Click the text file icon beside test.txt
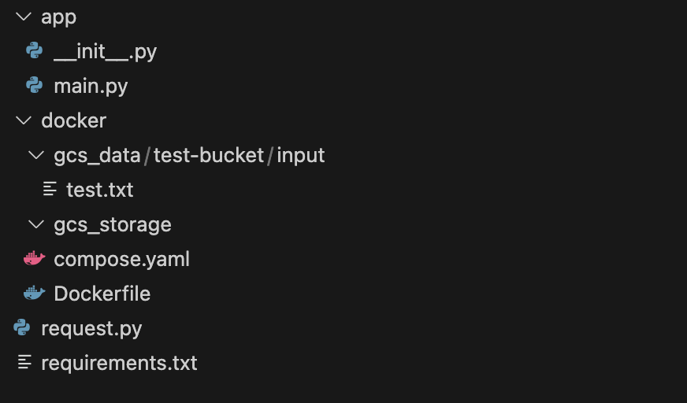Screen dimensions: 687x403 (50, 190)
